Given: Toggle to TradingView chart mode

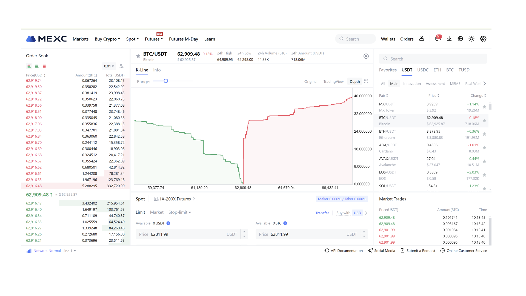Looking at the screenshot, I should 333,81.
